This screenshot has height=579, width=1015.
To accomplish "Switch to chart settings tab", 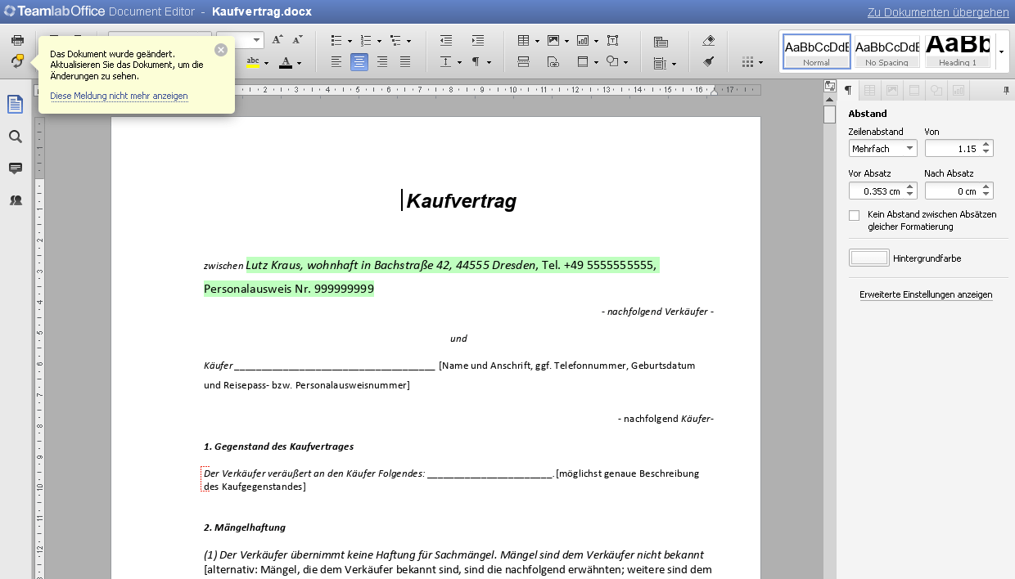I will point(958,90).
